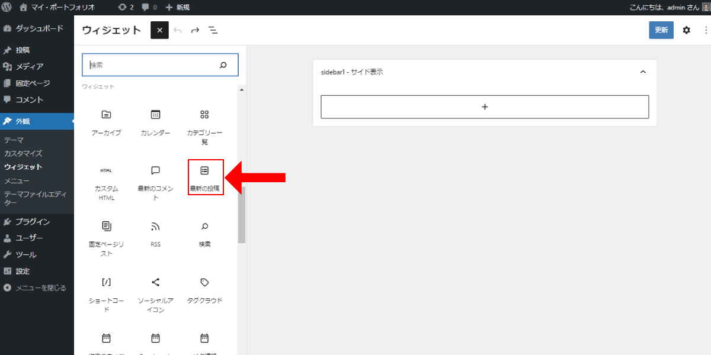Insert the 固定ページリスト widget block

[x=106, y=238]
